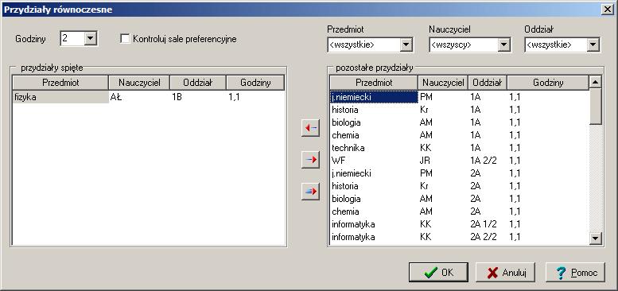Select chemia AM 1A row
The width and height of the screenshot is (618, 291).
[x=459, y=135]
